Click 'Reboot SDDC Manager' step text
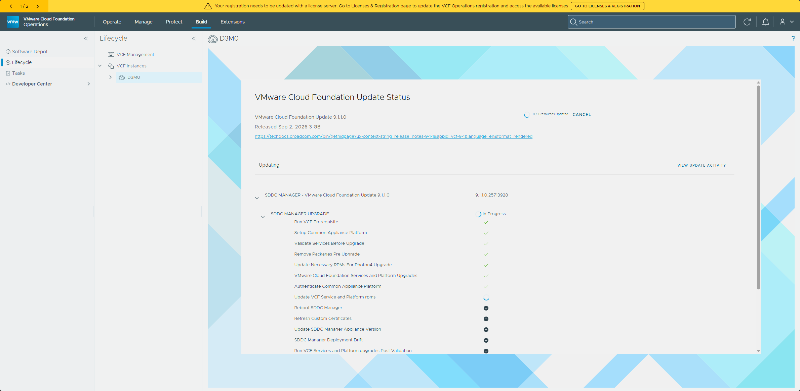The image size is (800, 391). pyautogui.click(x=318, y=308)
